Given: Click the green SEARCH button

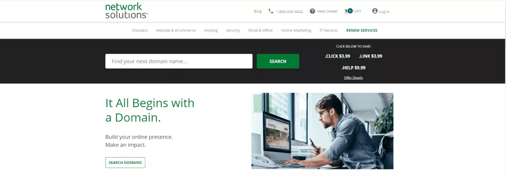Looking at the screenshot, I should click(278, 61).
